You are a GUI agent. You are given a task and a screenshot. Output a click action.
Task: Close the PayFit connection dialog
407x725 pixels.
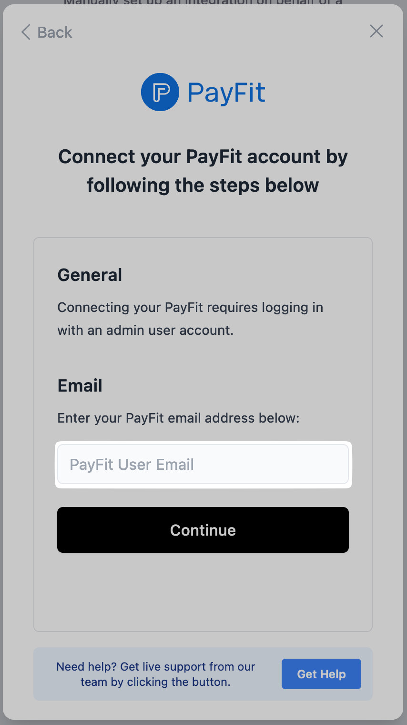[x=376, y=31]
